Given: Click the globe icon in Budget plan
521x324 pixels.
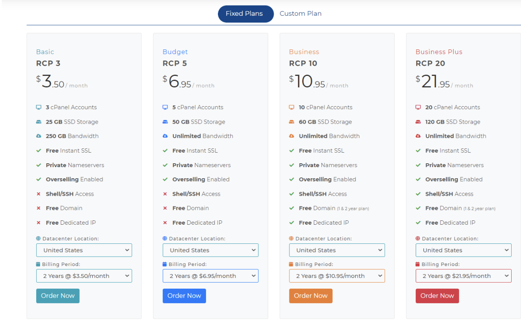Looking at the screenshot, I should pos(165,239).
